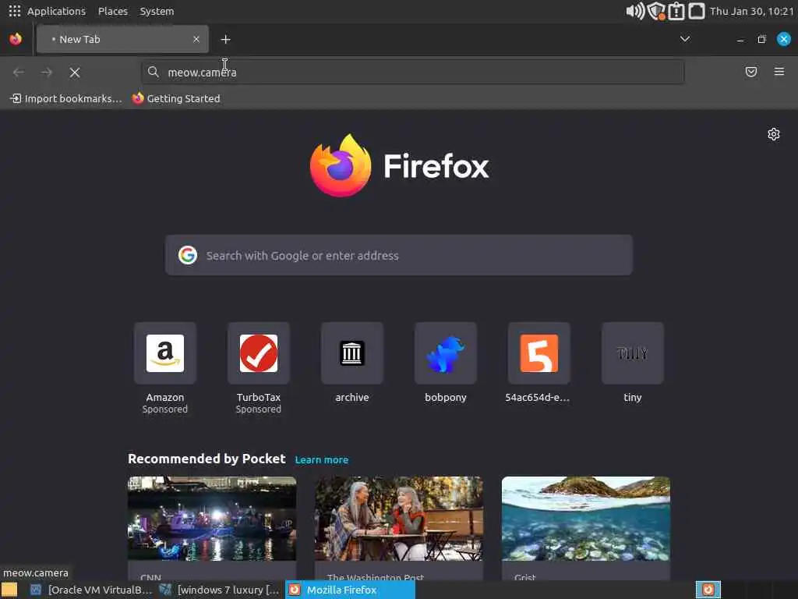Open the Washington Post story thumbnail

[399, 519]
